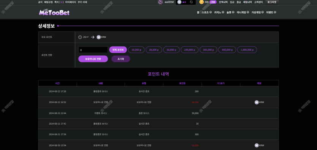Click 충판 보너스 type cell
Screen dimensions: 317x150
144,113
